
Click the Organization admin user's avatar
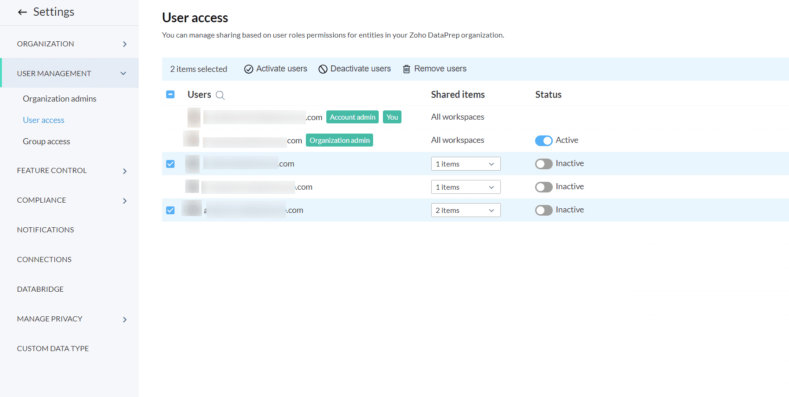tap(191, 139)
